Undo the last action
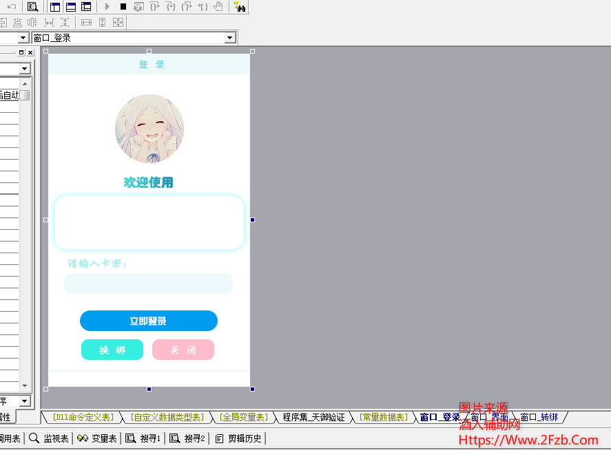Viewport: 611px width, 459px height. [x=11, y=7]
